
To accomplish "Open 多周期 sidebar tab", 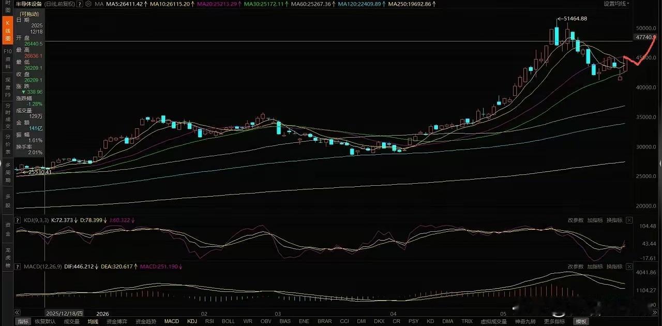I will tap(8, 172).
